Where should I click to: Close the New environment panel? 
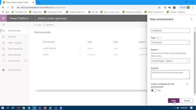[x=191, y=19]
